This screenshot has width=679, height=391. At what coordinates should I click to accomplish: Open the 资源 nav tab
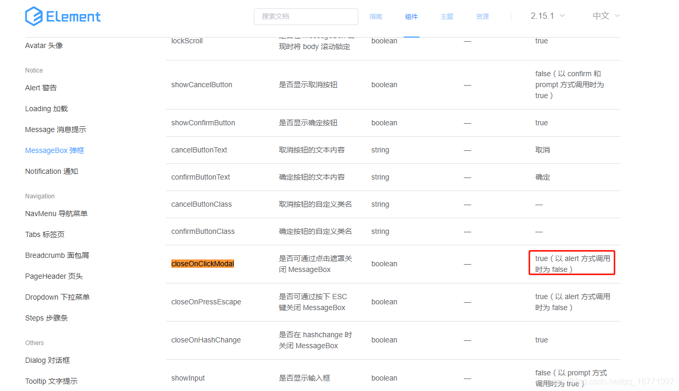pyautogui.click(x=483, y=17)
